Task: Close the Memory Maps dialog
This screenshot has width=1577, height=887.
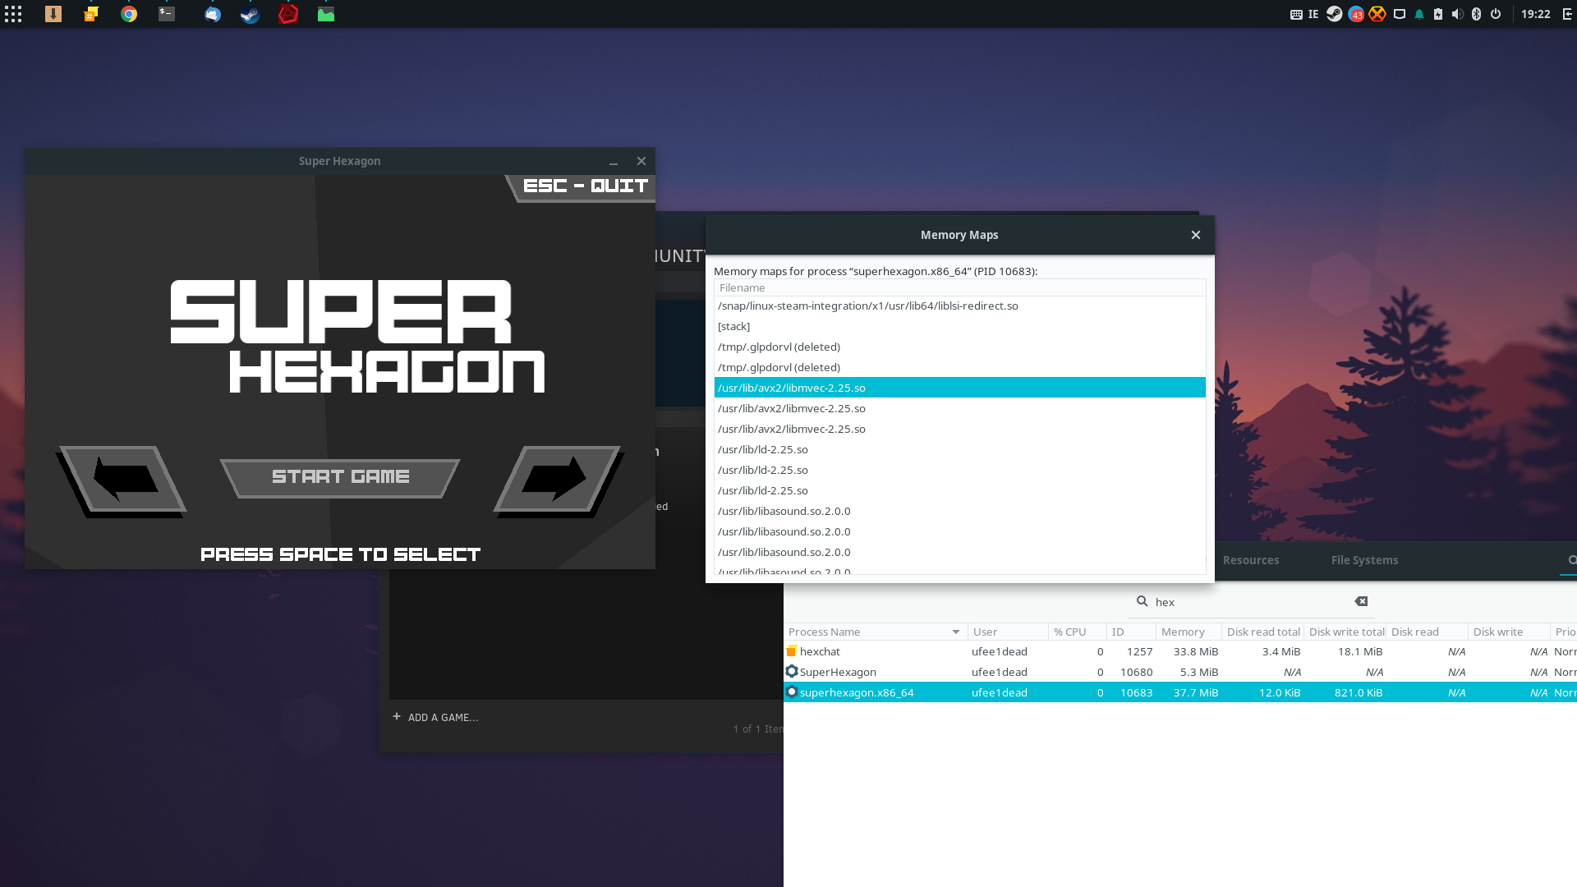Action: (x=1196, y=235)
